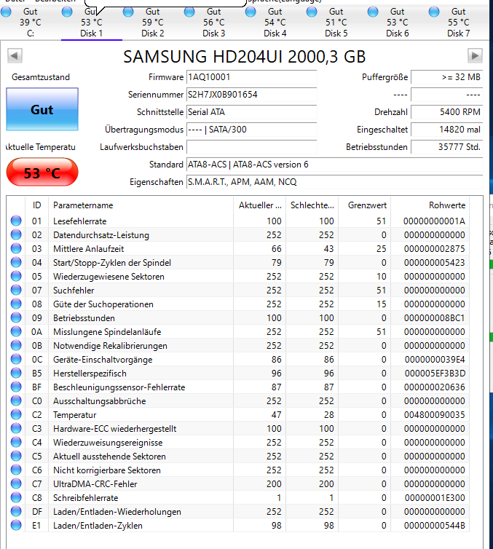Click raw value 004800090035
Viewport: 493px width, 549px height.
point(434,415)
